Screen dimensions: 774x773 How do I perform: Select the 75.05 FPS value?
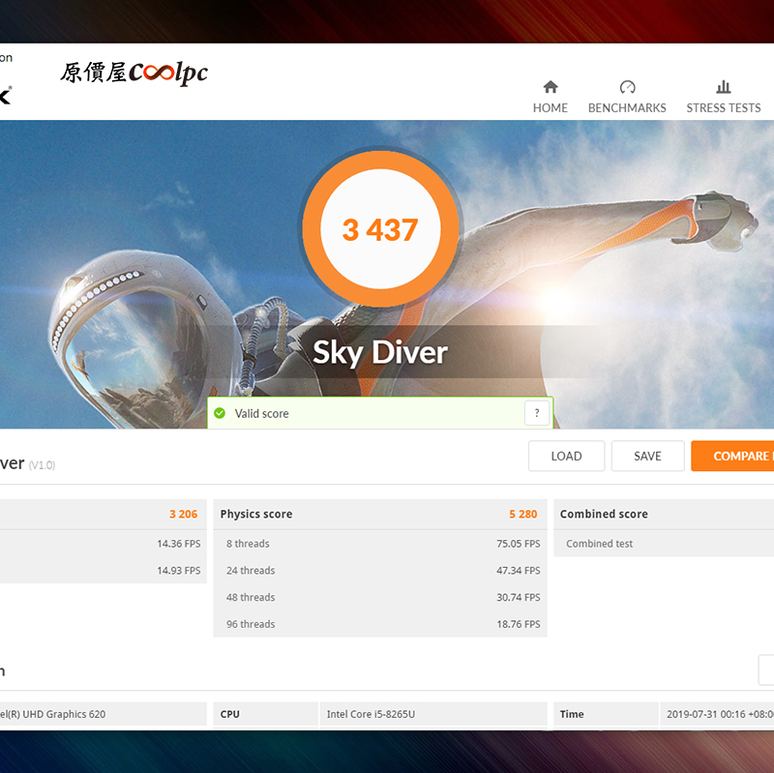(x=519, y=544)
